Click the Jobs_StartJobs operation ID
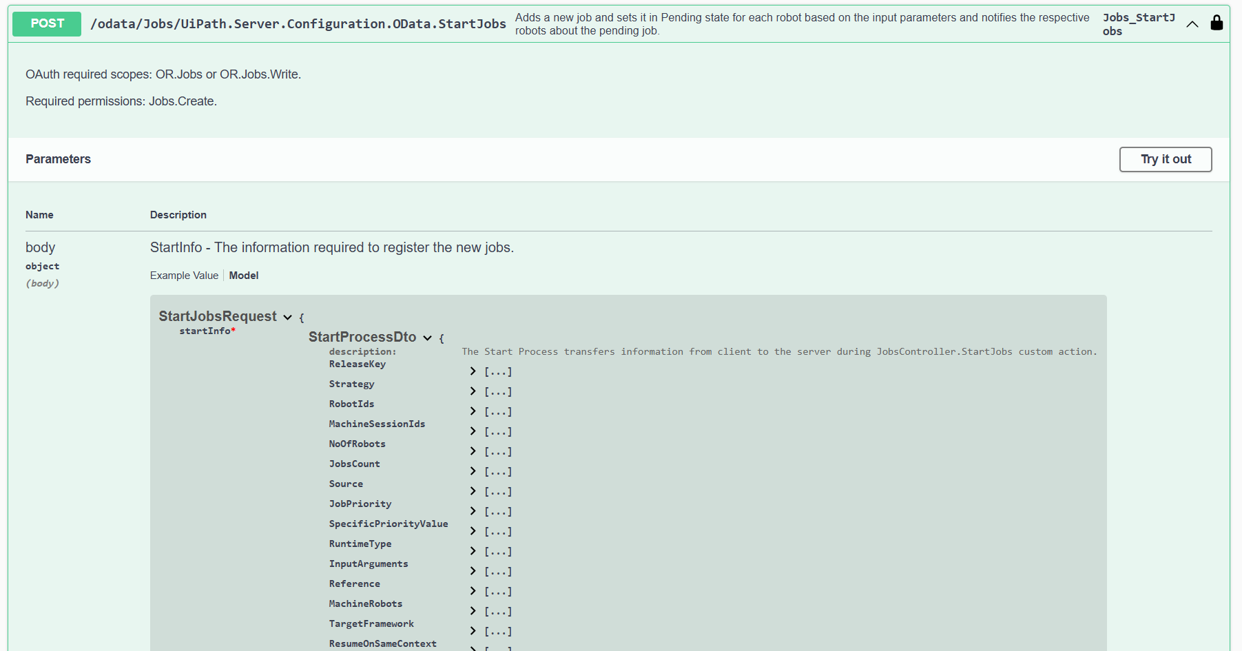This screenshot has height=651, width=1242. point(1139,24)
